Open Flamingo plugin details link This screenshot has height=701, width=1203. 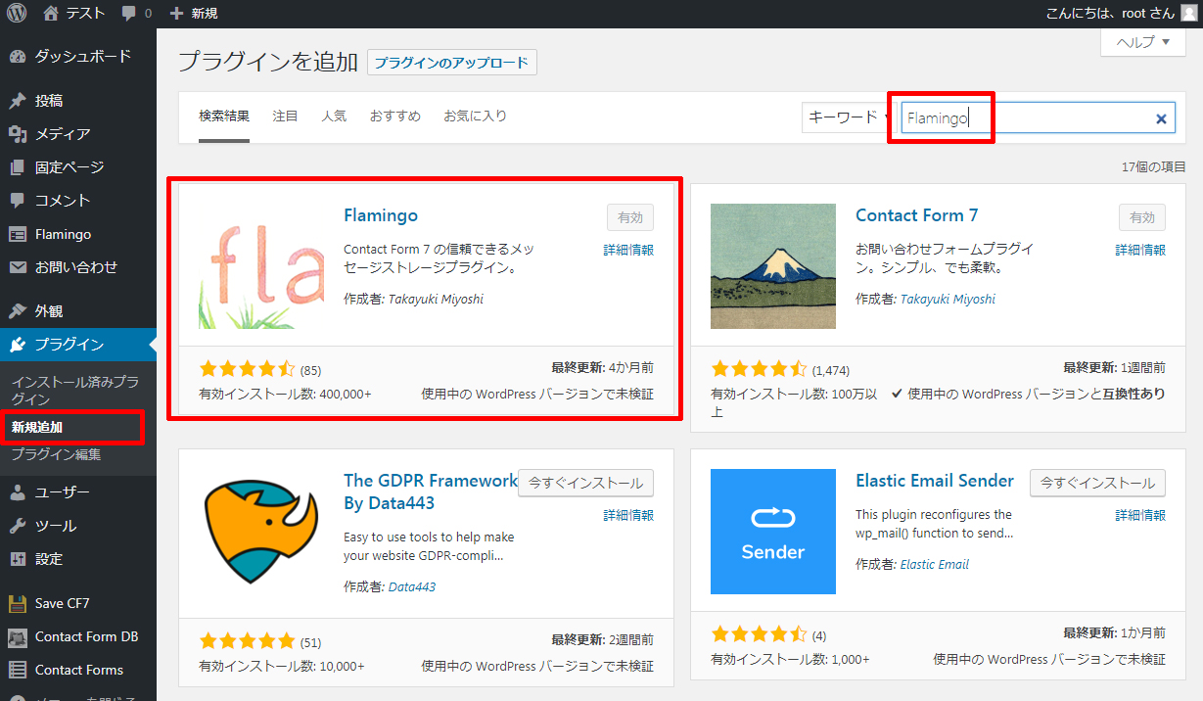point(628,250)
